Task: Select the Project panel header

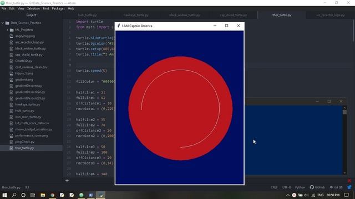Action: point(31,15)
